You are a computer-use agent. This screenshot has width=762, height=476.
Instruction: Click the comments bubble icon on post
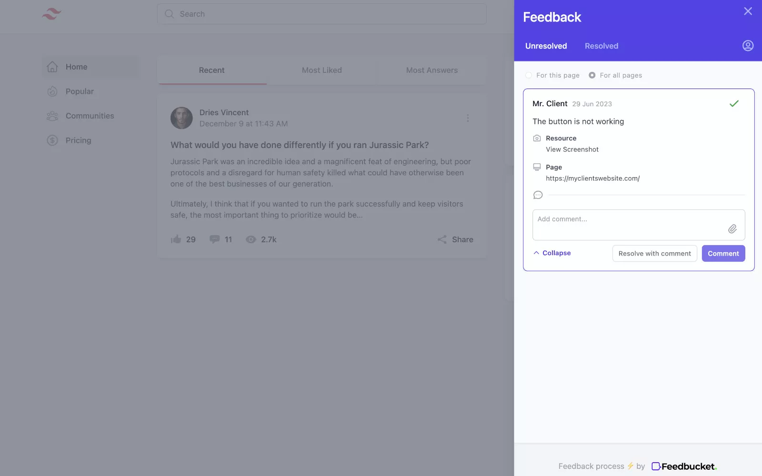coord(215,239)
